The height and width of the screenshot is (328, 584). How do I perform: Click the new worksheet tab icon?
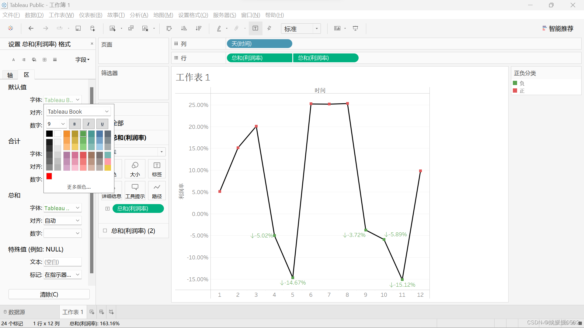[x=92, y=312]
